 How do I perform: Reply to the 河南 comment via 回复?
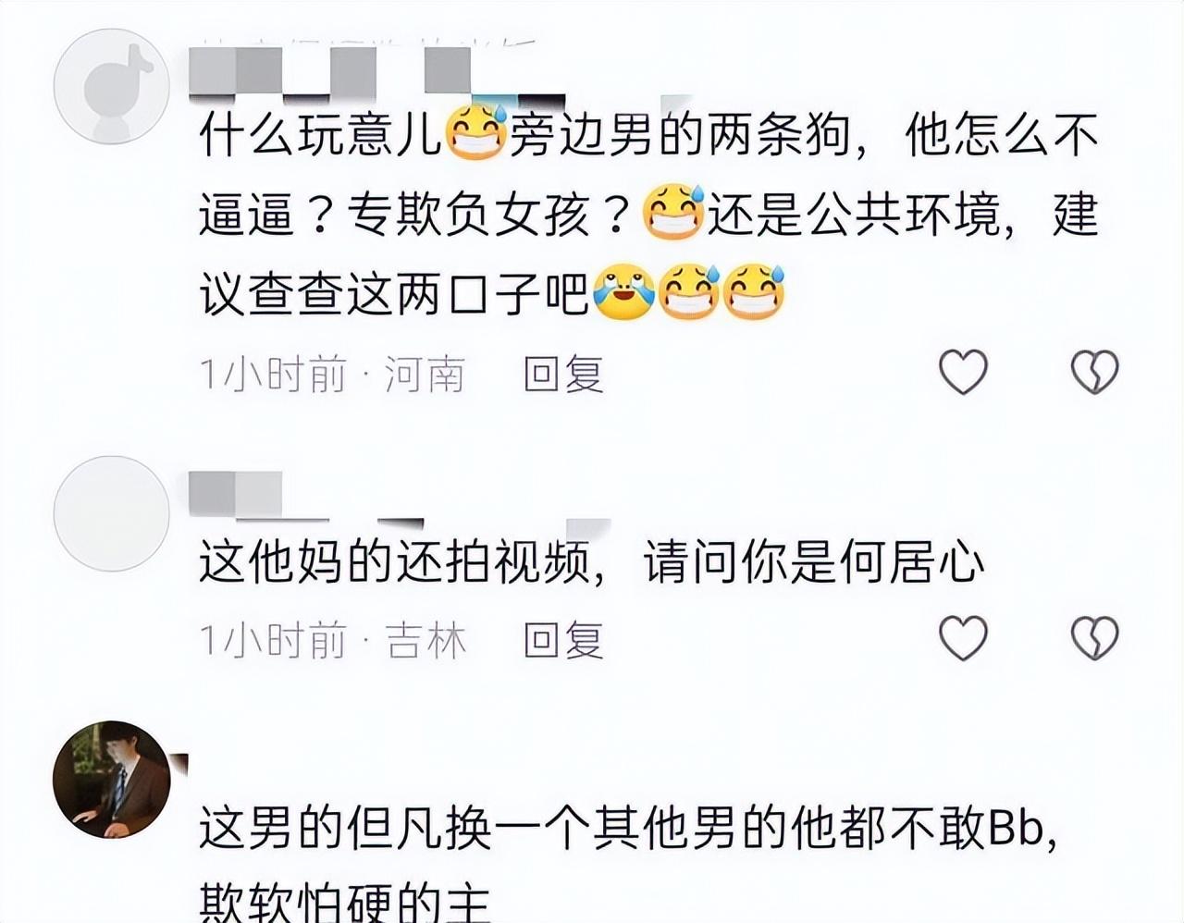tap(563, 374)
